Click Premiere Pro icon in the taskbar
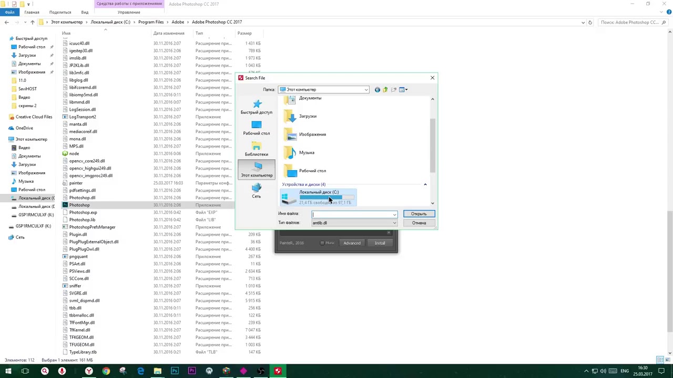The image size is (673, 378). point(192,371)
